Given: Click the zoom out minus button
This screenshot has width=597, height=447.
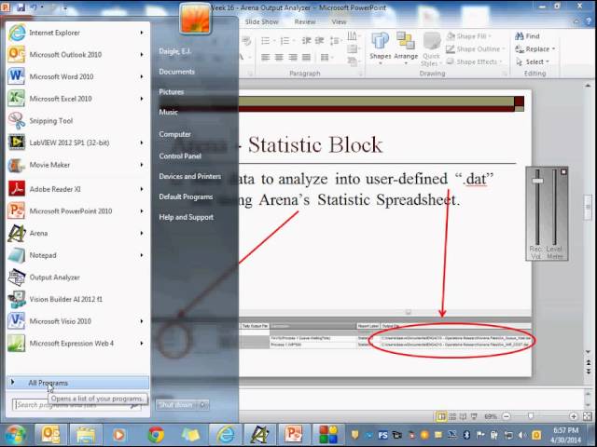Looking at the screenshot, I should click(506, 416).
